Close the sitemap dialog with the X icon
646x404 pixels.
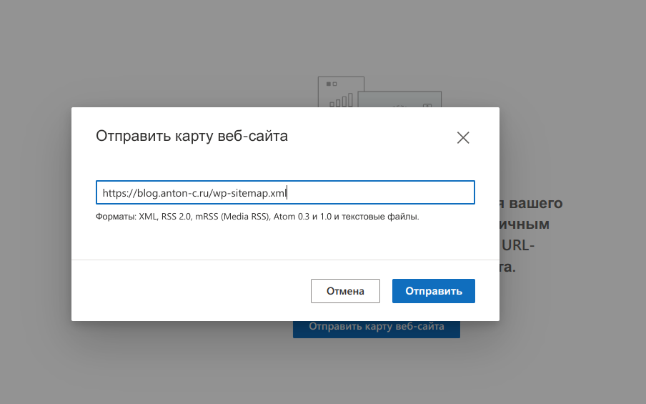click(463, 138)
